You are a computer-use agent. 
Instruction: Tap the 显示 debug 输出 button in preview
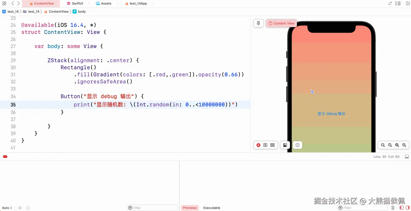pos(331,113)
